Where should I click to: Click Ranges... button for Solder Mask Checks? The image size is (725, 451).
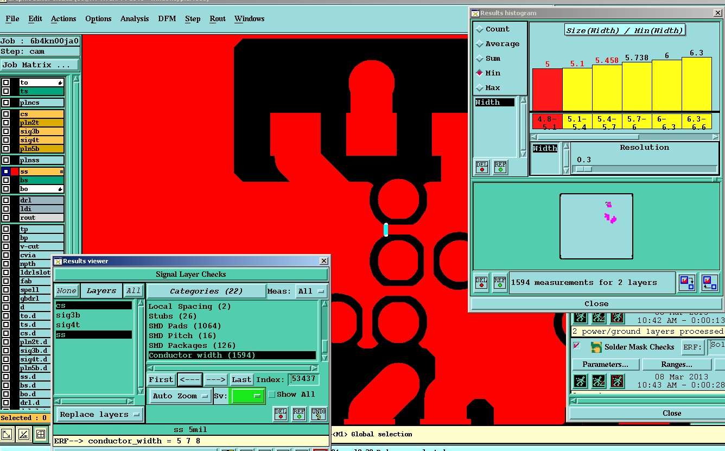[677, 364]
